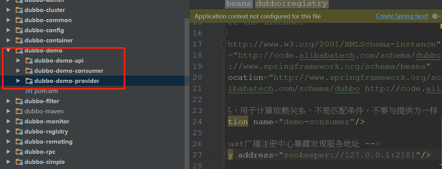Expand the dubbo-filter module
Screen dimensions: 442x169
[x=9, y=101]
